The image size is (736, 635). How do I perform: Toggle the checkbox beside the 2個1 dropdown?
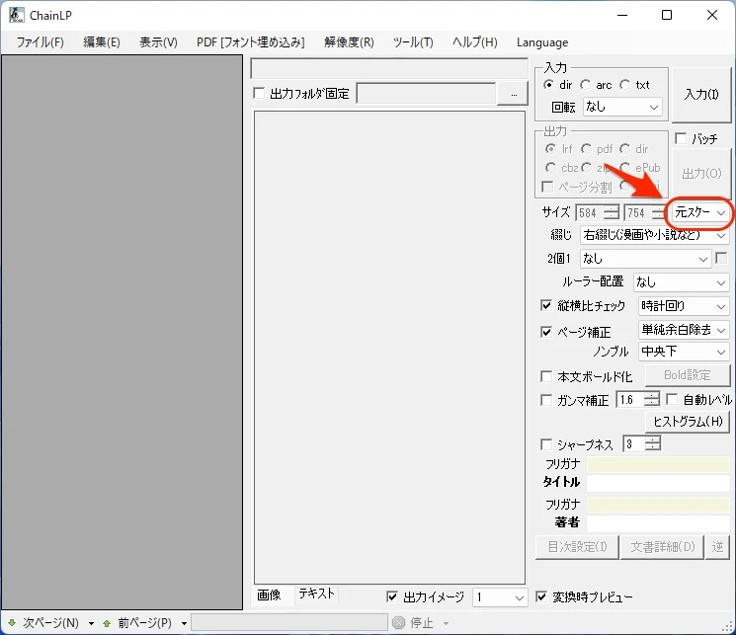point(721,258)
